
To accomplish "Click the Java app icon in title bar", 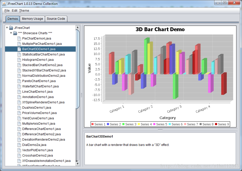I will (x=4, y=4).
